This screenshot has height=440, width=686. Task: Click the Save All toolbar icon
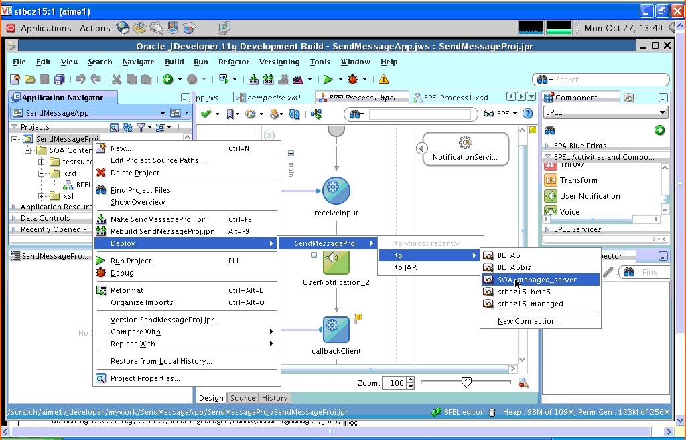pyautogui.click(x=59, y=80)
